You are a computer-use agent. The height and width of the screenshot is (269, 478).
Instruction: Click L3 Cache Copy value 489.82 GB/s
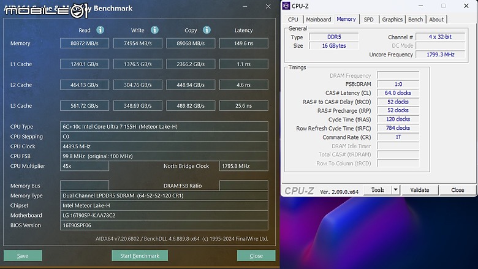click(191, 106)
